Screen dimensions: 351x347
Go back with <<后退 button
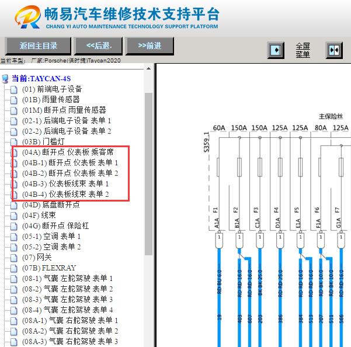tap(99, 46)
